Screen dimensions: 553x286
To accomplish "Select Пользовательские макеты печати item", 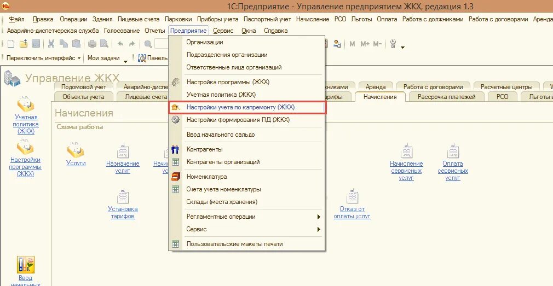I will tap(246, 244).
